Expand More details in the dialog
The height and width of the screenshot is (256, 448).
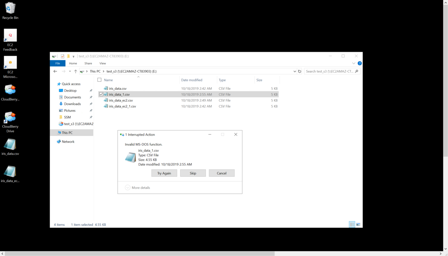pyautogui.click(x=138, y=187)
